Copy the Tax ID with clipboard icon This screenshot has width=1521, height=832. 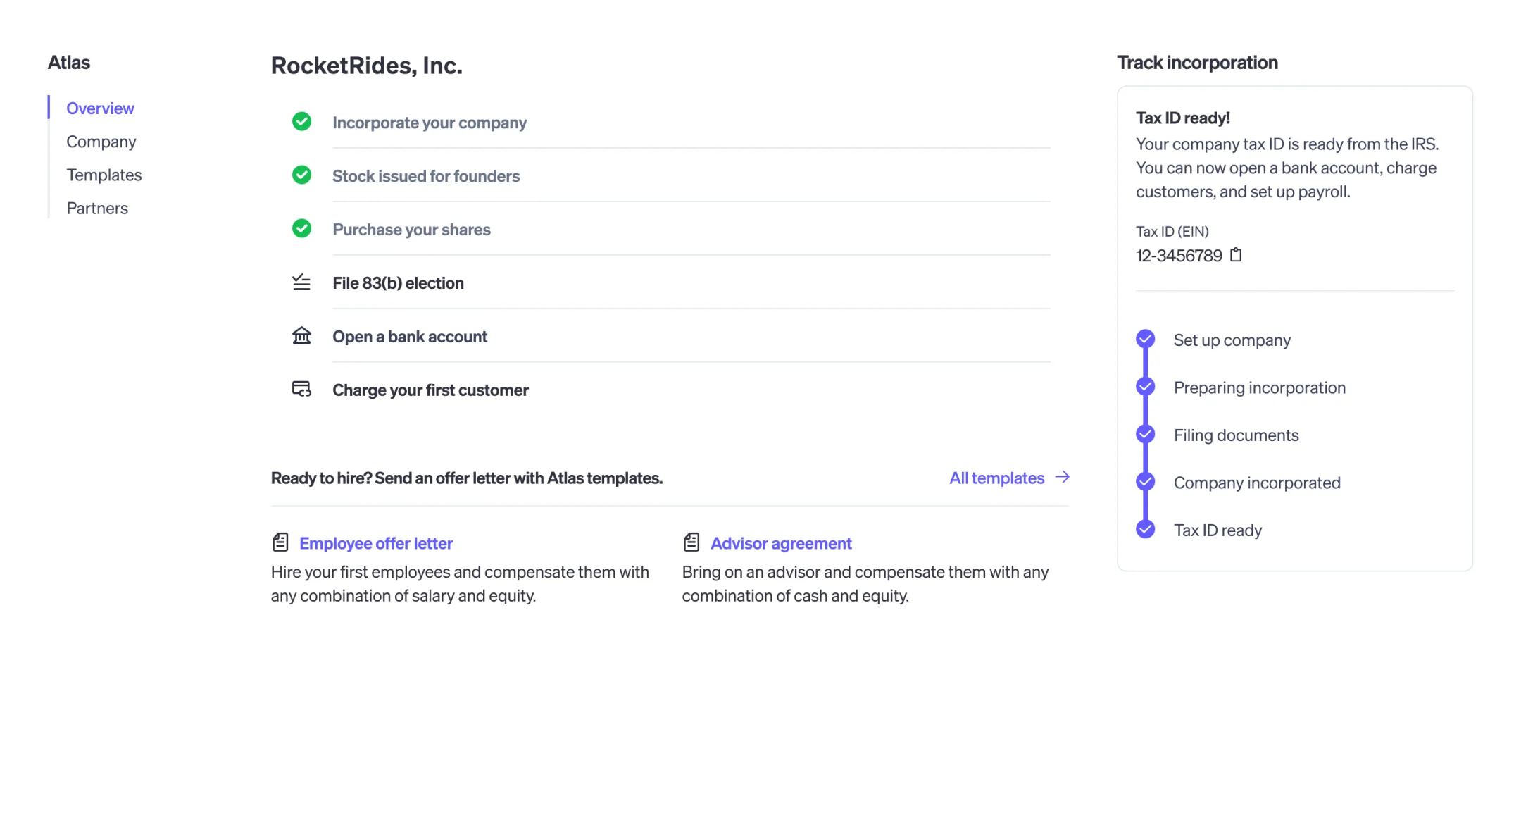pos(1235,255)
